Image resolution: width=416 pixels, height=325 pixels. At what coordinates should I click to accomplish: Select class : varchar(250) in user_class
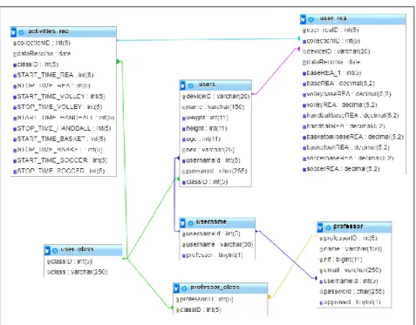point(77,272)
